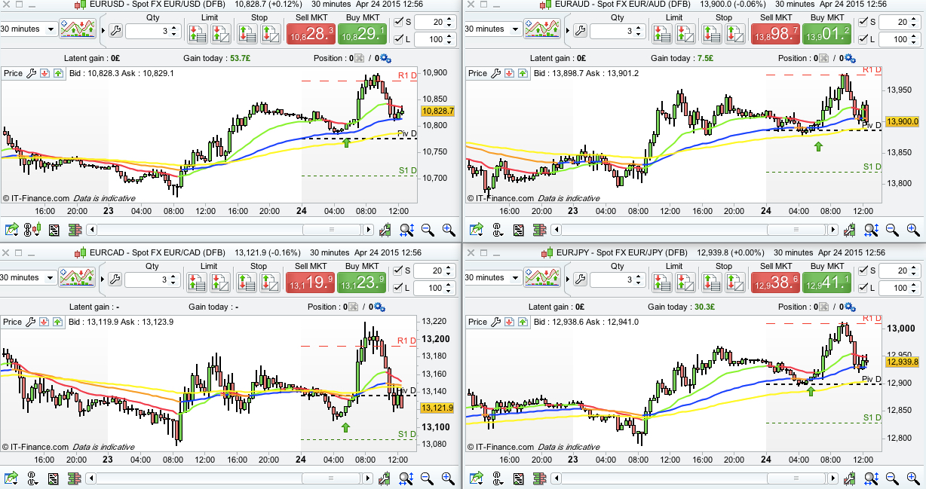926x489 pixels.
Task: Zoom in on the EURAUD chart
Action: coord(913,230)
